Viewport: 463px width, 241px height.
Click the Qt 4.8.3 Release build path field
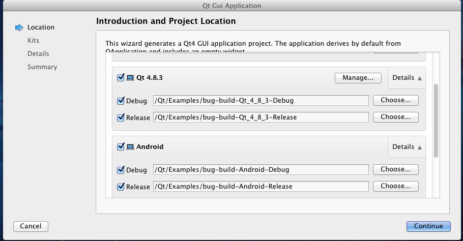click(261, 117)
